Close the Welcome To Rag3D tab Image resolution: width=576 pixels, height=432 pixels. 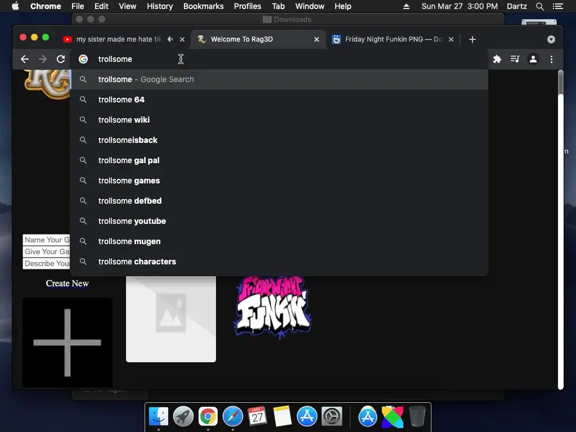(317, 39)
